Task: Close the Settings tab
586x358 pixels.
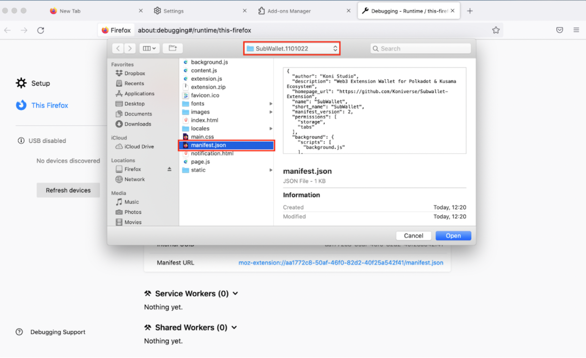Action: click(245, 11)
